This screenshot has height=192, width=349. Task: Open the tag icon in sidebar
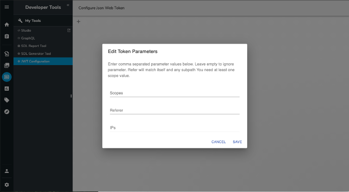(x=7, y=100)
